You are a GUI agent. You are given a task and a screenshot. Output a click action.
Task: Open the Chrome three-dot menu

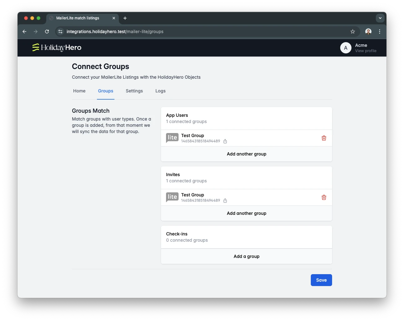pyautogui.click(x=379, y=32)
